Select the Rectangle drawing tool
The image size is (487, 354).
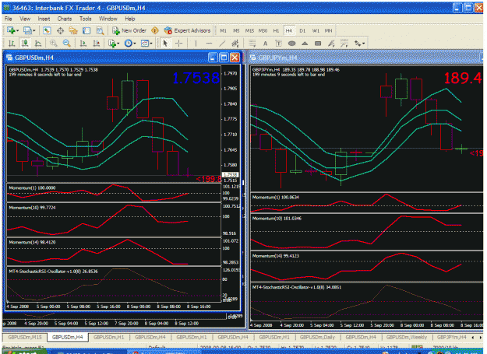tap(318, 43)
